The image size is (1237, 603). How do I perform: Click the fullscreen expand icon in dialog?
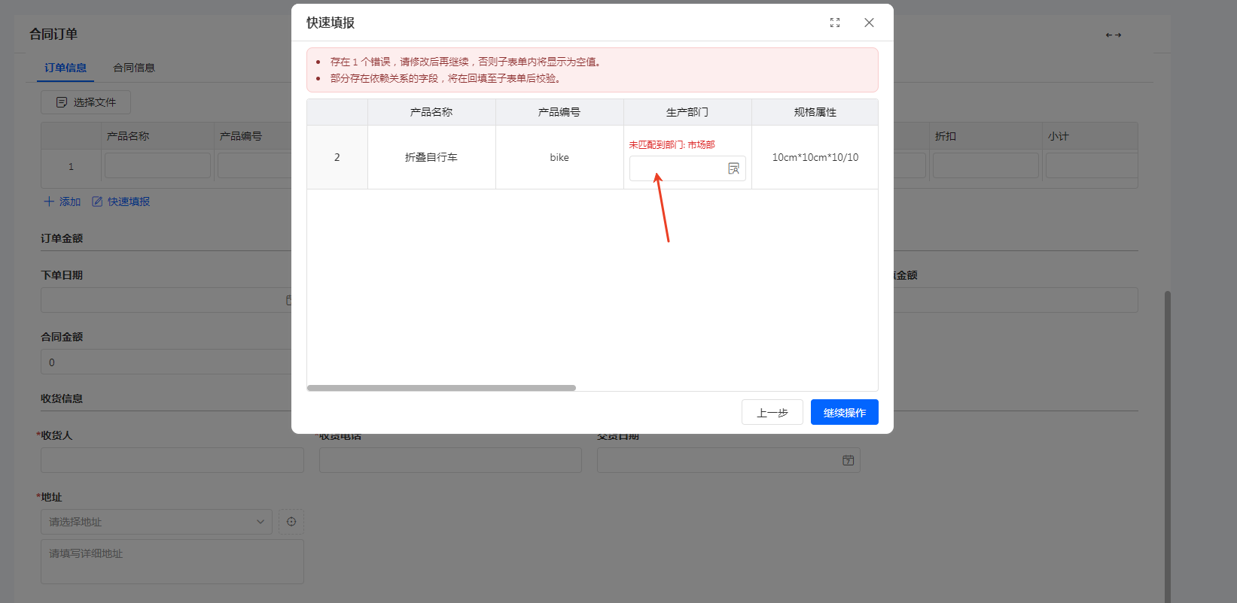point(834,23)
